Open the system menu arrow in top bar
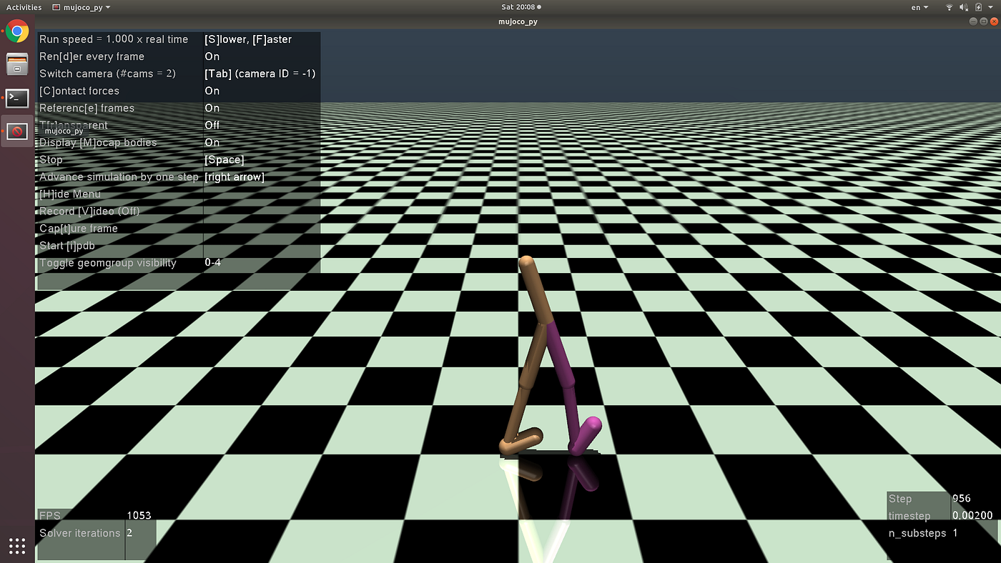This screenshot has width=1001, height=563. [x=990, y=7]
